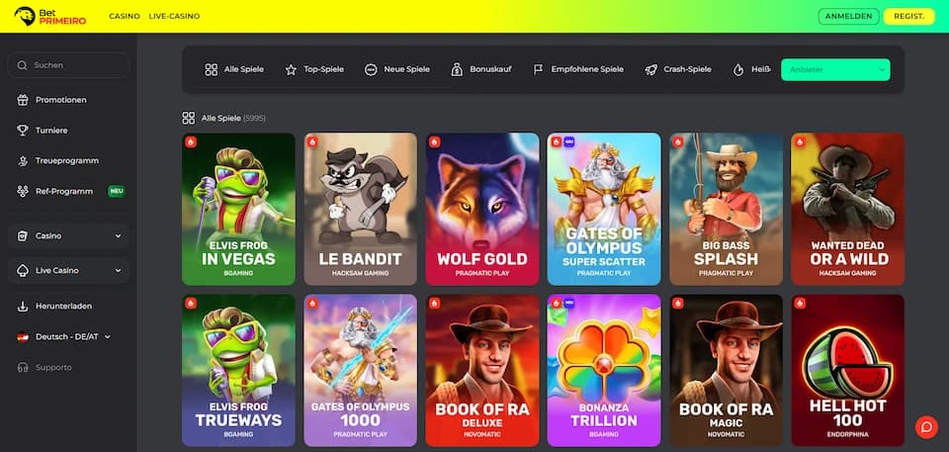Expand the Casino sidebar section chevron
The height and width of the screenshot is (452, 949).
click(x=118, y=235)
